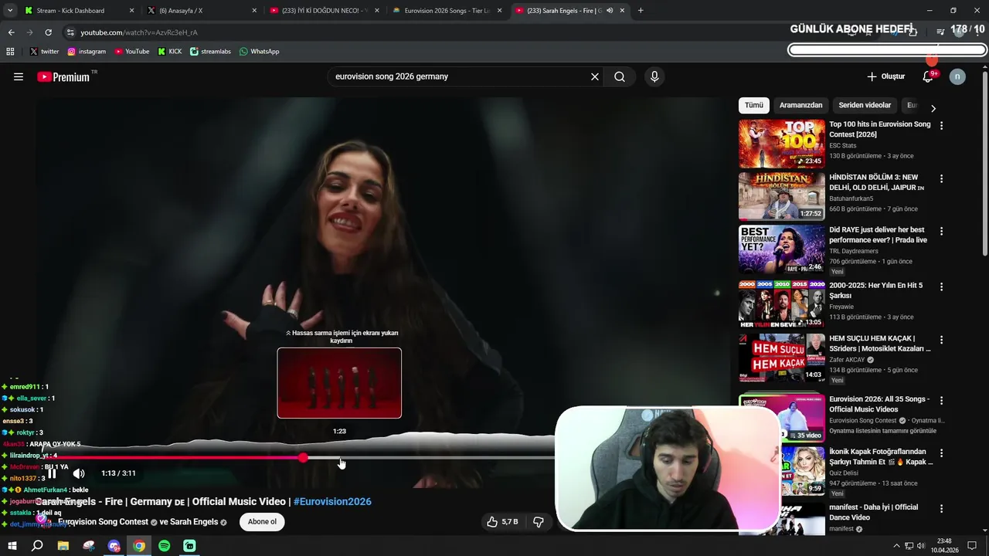Image resolution: width=989 pixels, height=556 pixels.
Task: Open Streamlabs app from taskbar
Action: 190,546
